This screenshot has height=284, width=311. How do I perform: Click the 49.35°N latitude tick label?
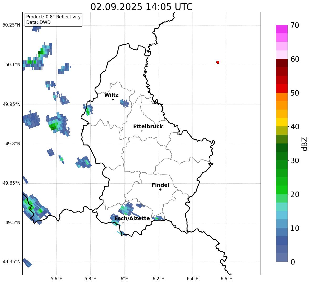pyautogui.click(x=12, y=262)
